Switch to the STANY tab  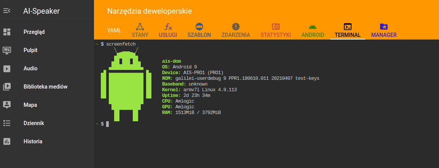pyautogui.click(x=140, y=30)
